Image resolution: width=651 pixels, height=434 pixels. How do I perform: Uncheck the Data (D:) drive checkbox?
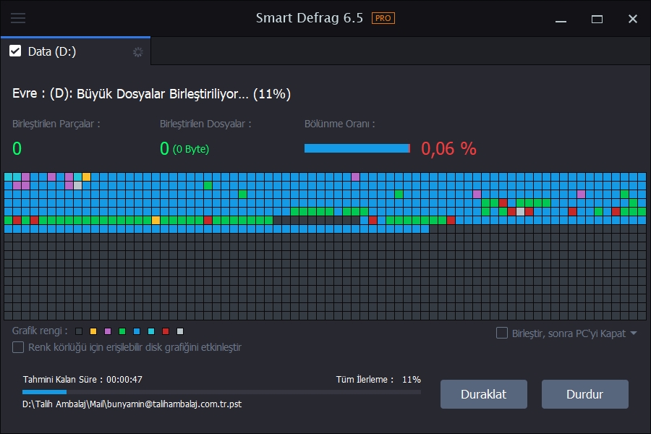coord(16,51)
